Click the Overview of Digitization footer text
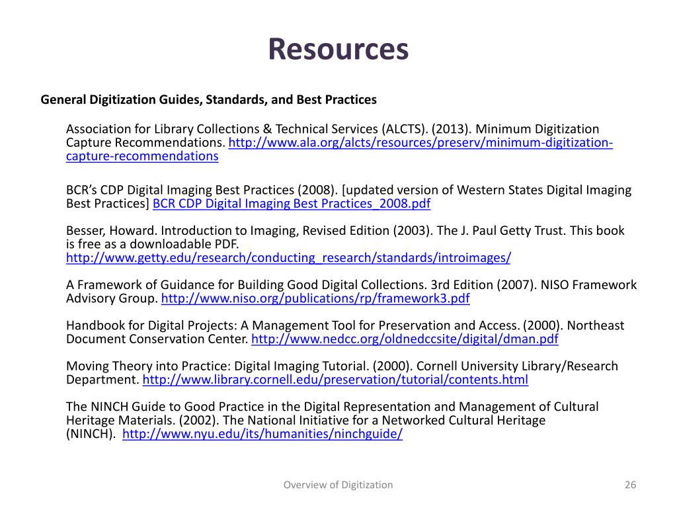 338,485
